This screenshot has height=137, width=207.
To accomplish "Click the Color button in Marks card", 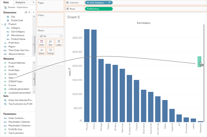I will pyautogui.click(x=42, y=43).
